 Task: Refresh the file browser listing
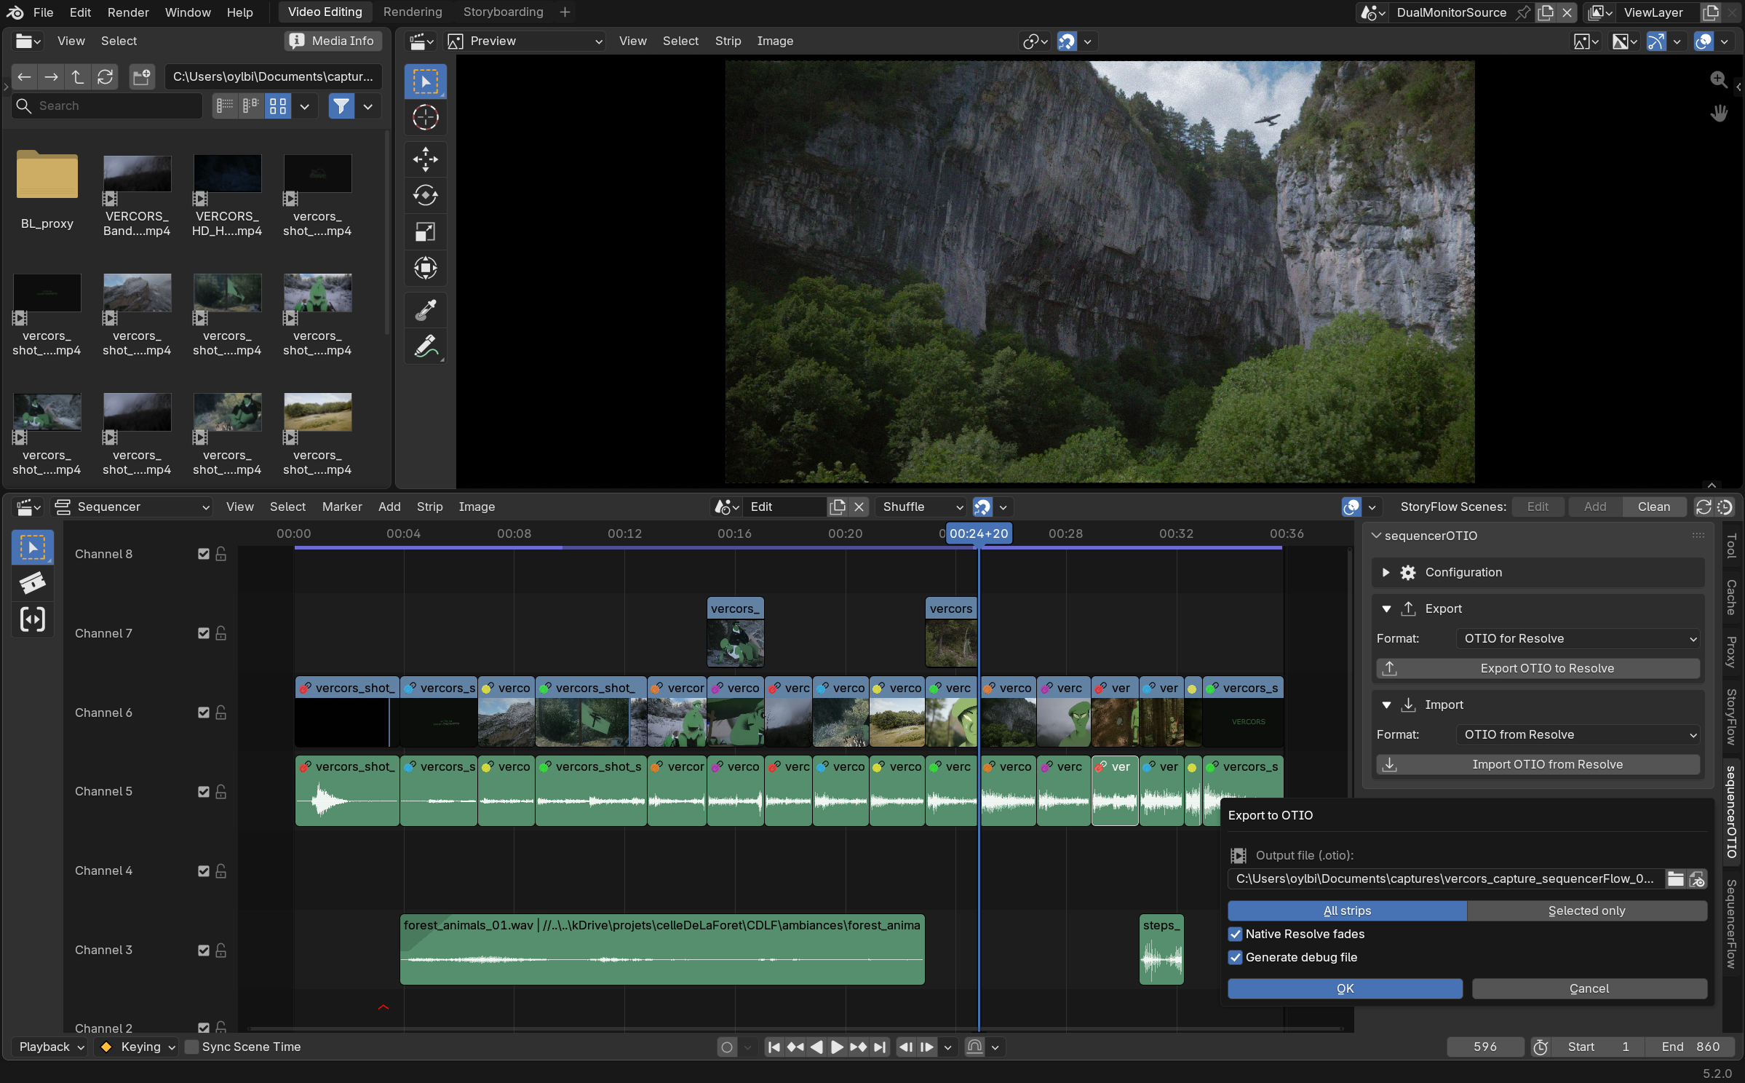(x=106, y=76)
